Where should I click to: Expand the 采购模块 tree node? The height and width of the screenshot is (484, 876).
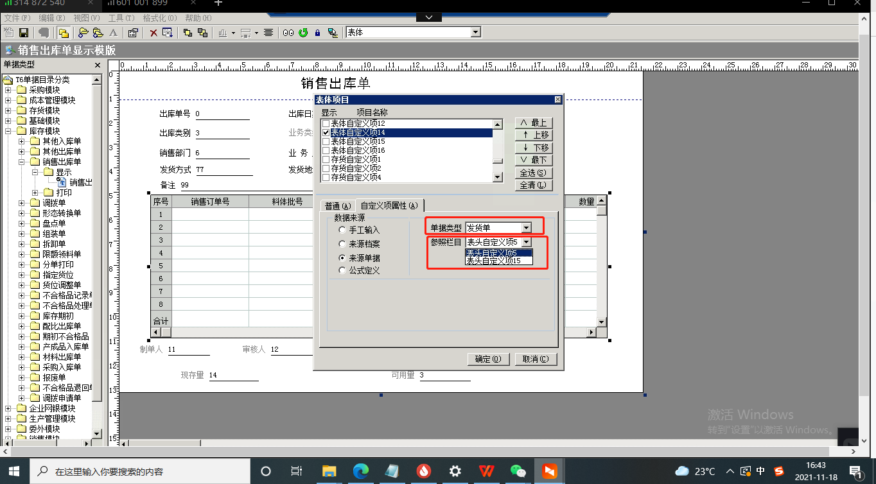coord(8,90)
